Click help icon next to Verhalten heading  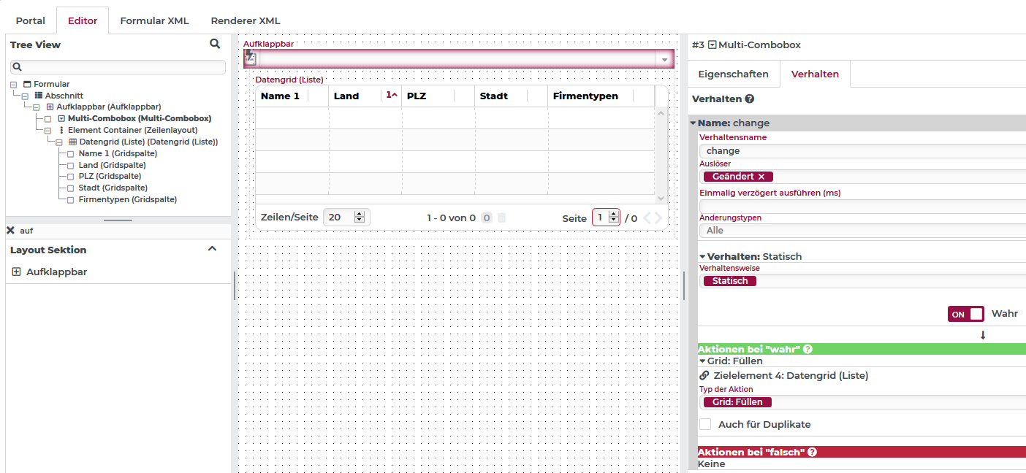pyautogui.click(x=750, y=99)
